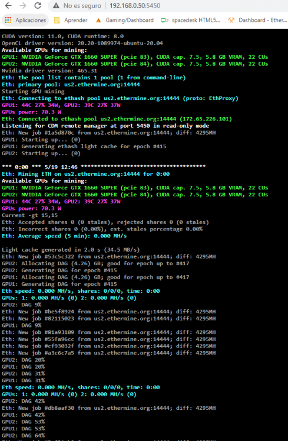This screenshot has width=288, height=441.
Task: Click the '*** 0:00 *** 5/19 12:46' line
Action: click(x=104, y=167)
